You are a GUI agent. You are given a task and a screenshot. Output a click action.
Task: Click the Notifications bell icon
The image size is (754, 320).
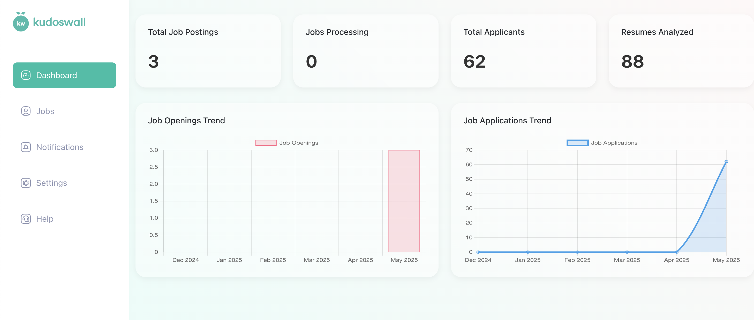click(x=26, y=147)
